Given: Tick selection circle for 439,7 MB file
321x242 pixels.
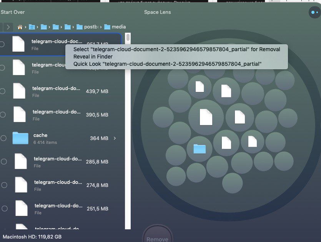Looking at the screenshot, I should tap(2, 91).
